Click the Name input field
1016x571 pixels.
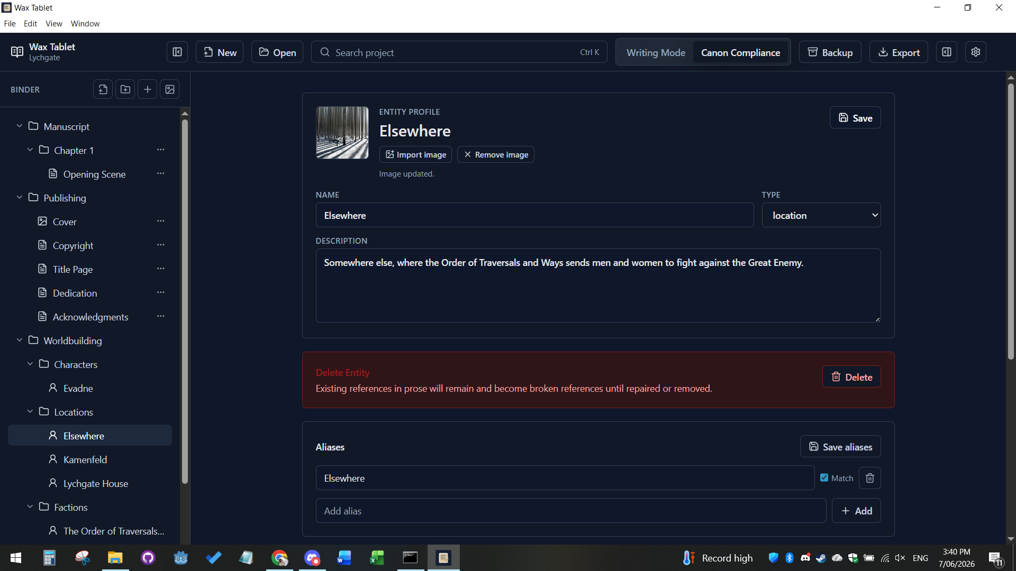[534, 215]
